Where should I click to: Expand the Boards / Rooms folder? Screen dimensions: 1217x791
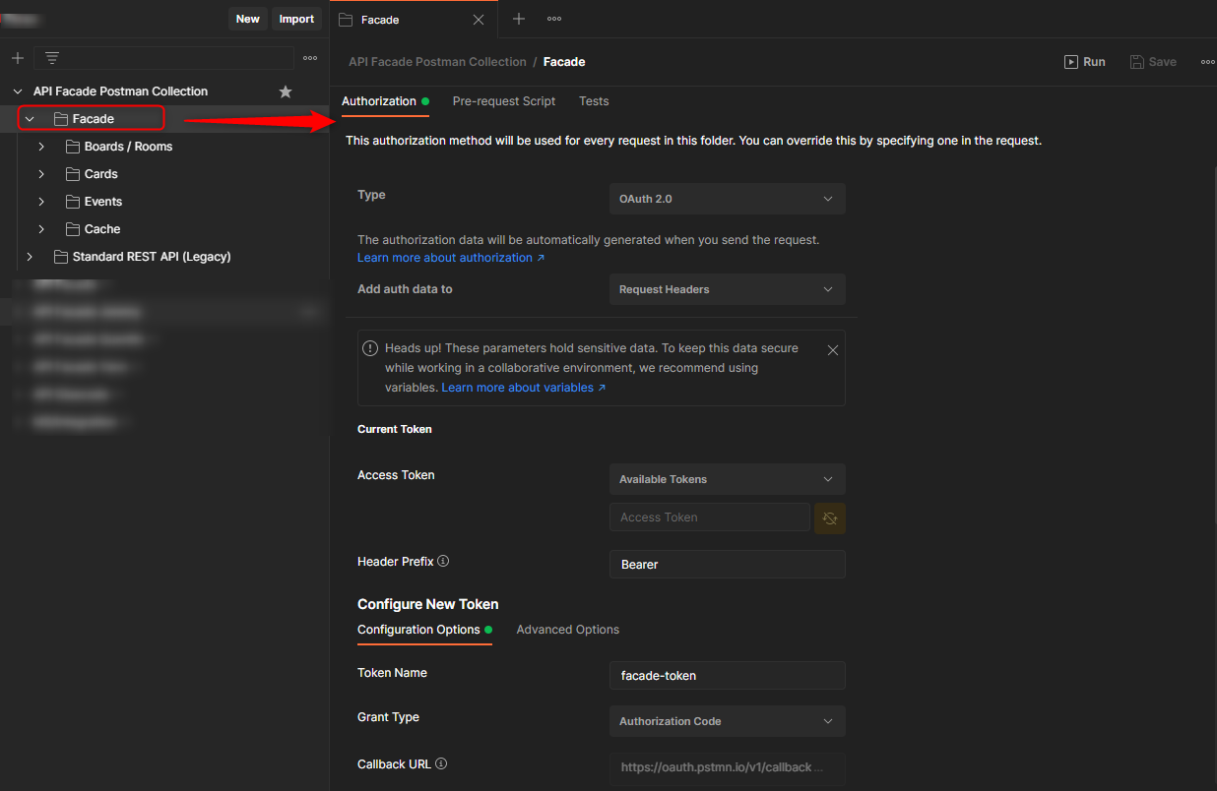pyautogui.click(x=41, y=147)
